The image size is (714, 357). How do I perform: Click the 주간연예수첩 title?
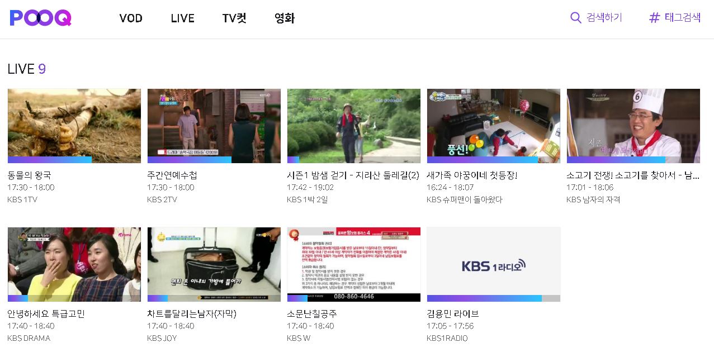point(172,175)
